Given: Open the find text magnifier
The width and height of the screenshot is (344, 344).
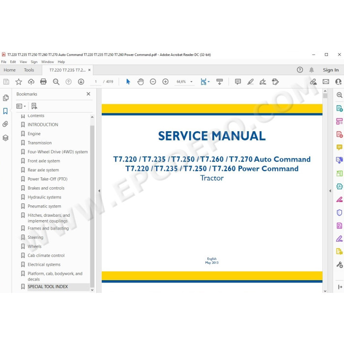Looking at the screenshot, I should click(56, 82).
